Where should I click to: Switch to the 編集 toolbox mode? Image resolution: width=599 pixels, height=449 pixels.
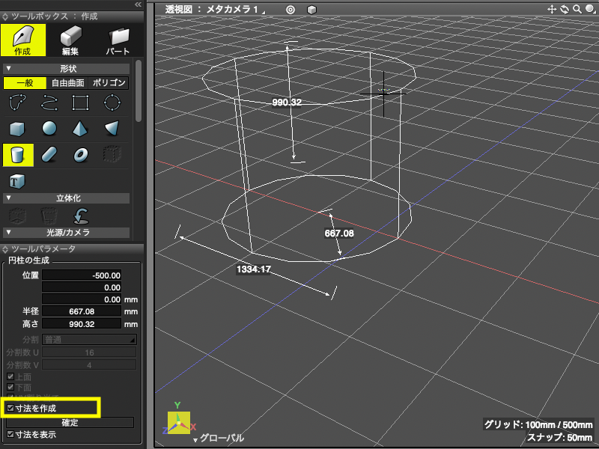[70, 40]
